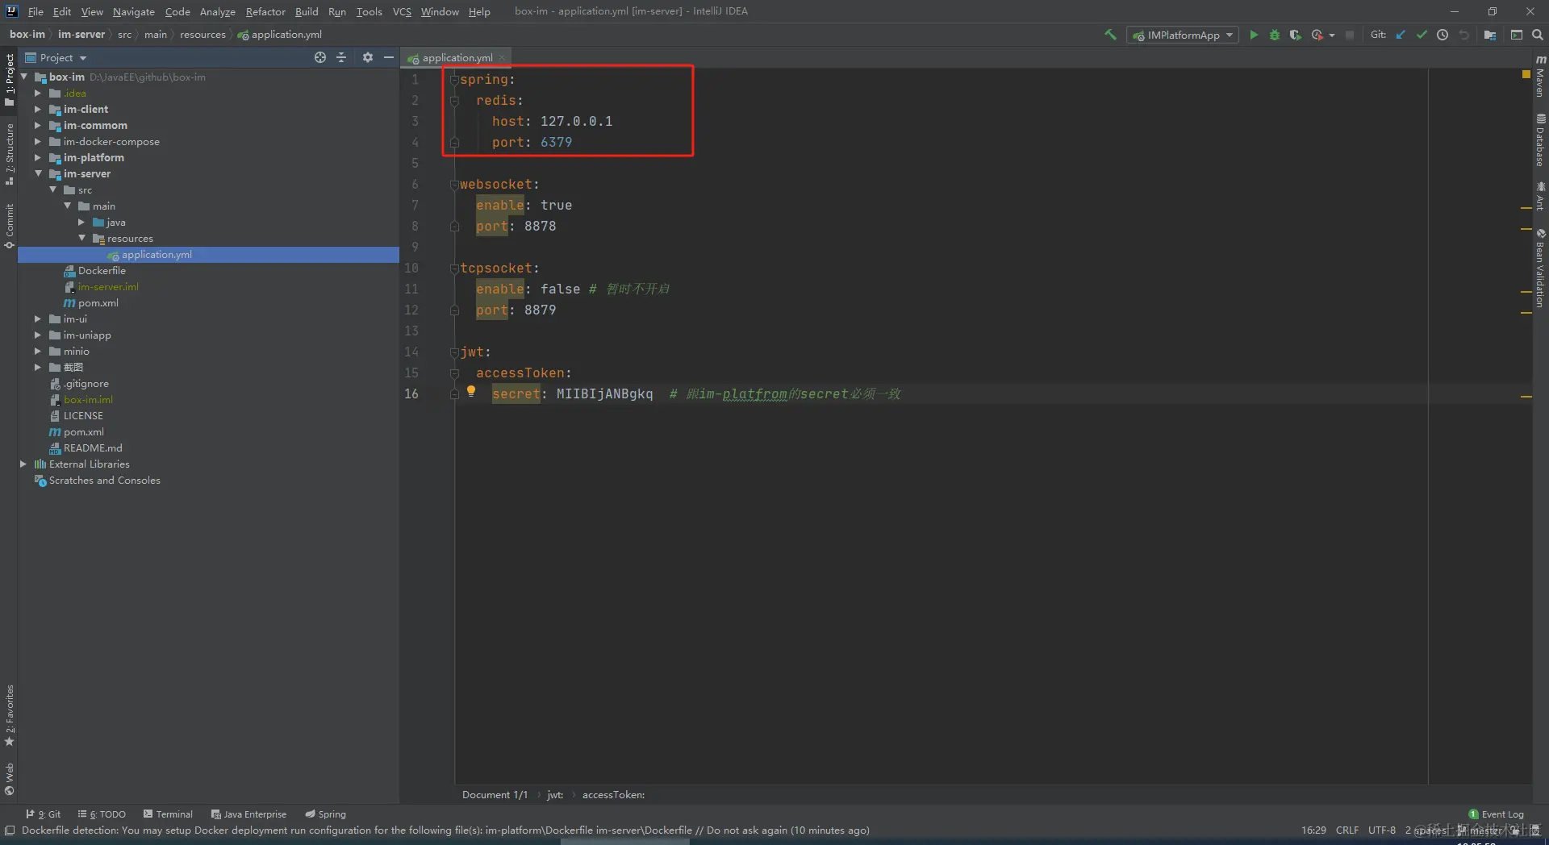Fold the spring block on line 1
This screenshot has height=845, width=1549.
coord(454,80)
